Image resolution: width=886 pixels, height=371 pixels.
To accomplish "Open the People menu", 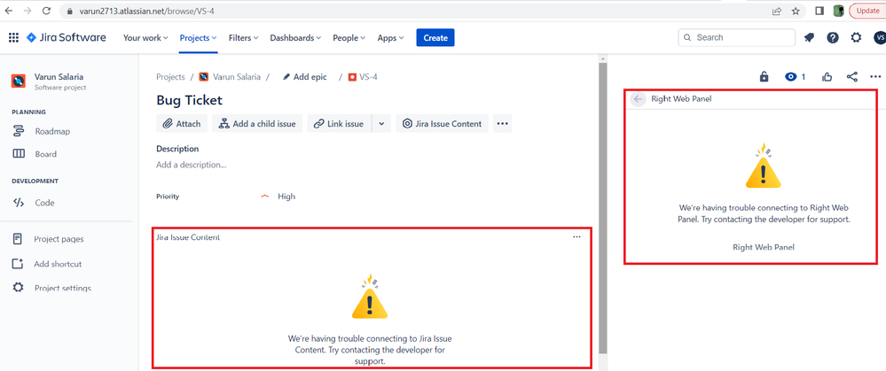I will pyautogui.click(x=349, y=38).
